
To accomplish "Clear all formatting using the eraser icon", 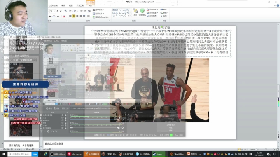I will click(x=66, y=11).
